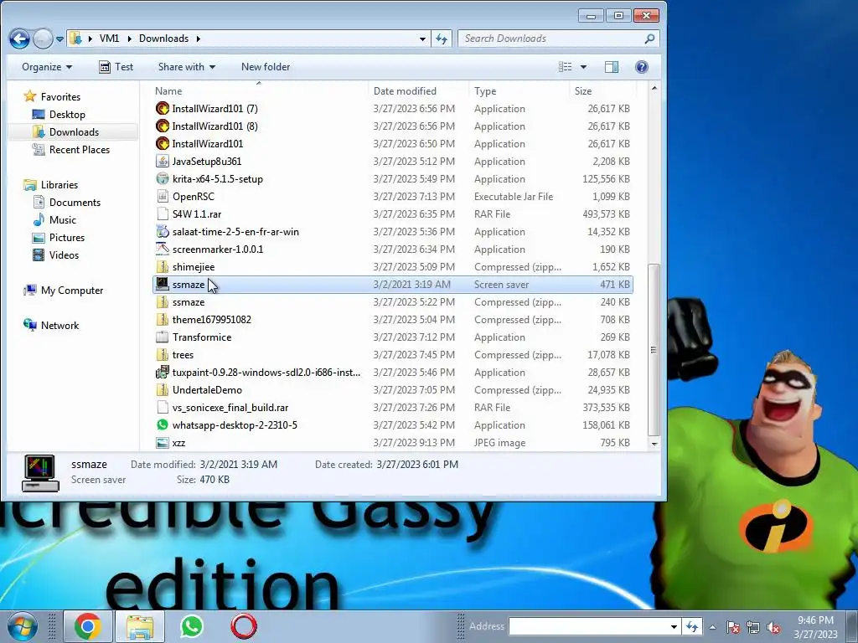Click the Back navigation arrow button
Viewport: 858px width, 643px height.
coord(20,39)
